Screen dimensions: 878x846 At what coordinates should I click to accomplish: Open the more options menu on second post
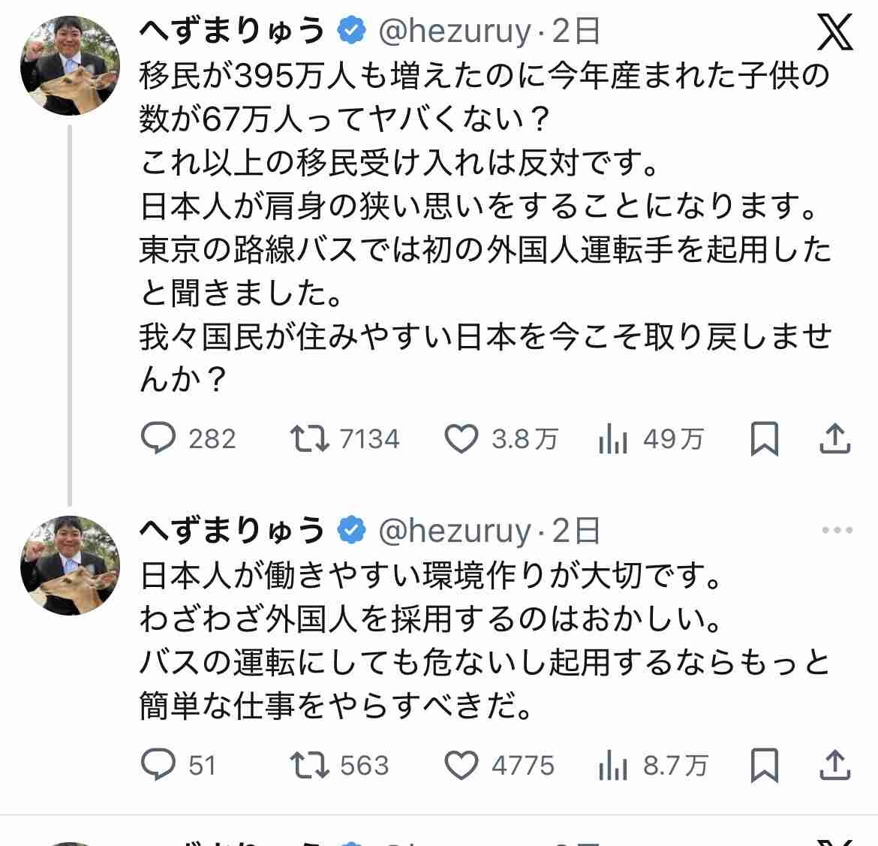(837, 530)
